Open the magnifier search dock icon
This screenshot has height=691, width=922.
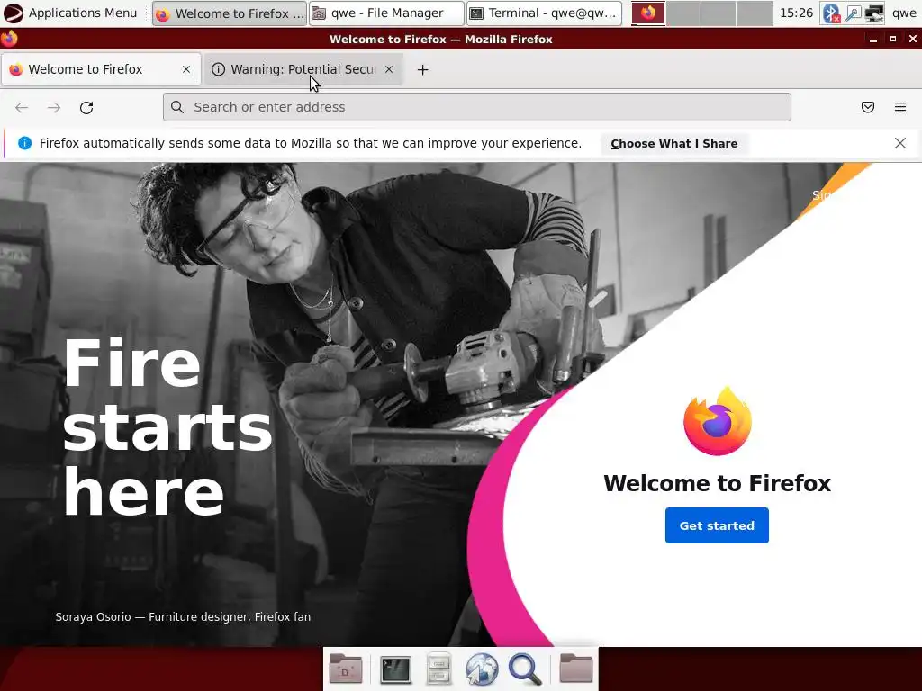(525, 669)
